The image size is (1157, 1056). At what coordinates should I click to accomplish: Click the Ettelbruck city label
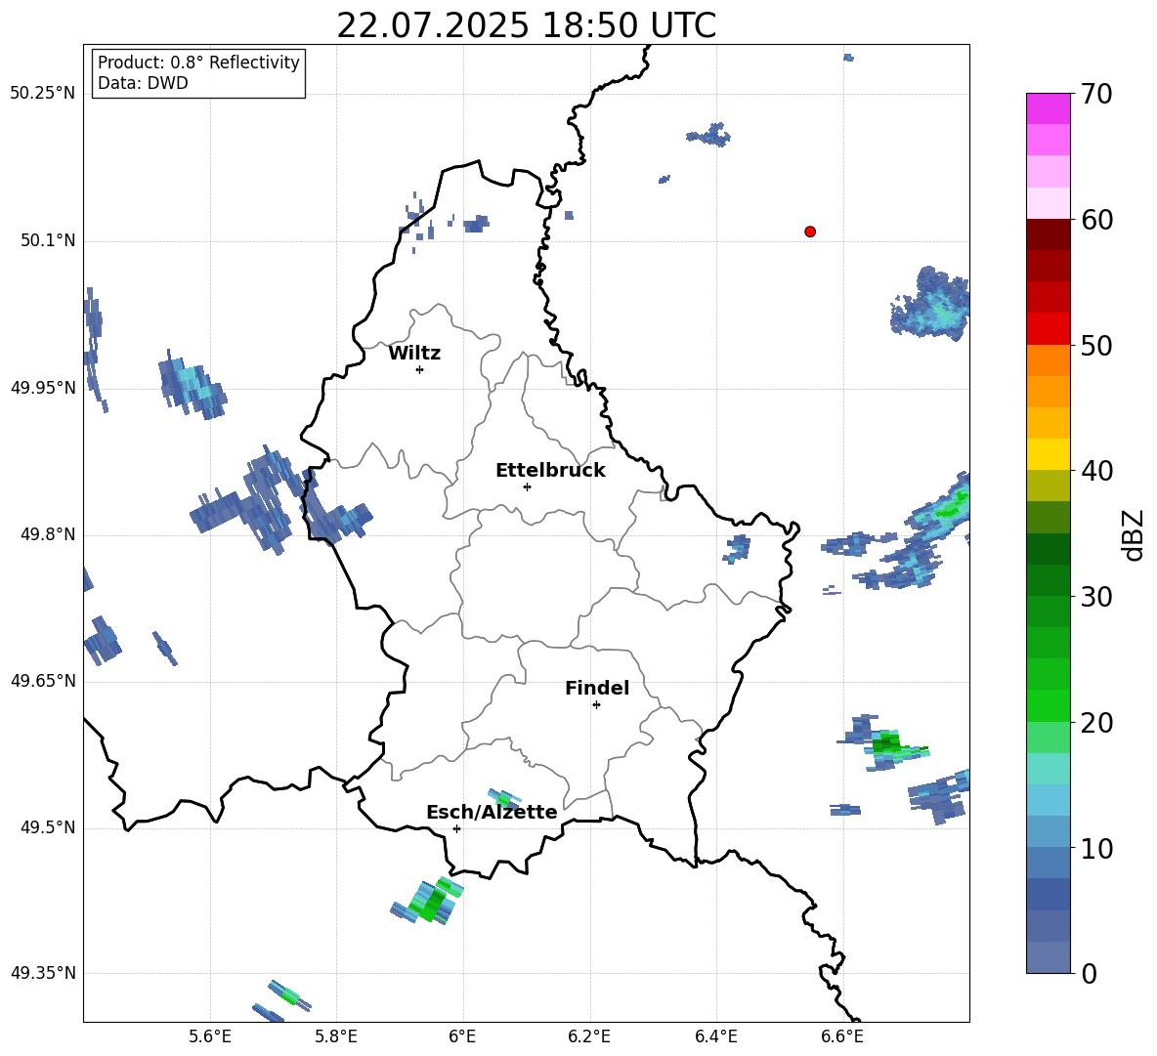pos(550,471)
